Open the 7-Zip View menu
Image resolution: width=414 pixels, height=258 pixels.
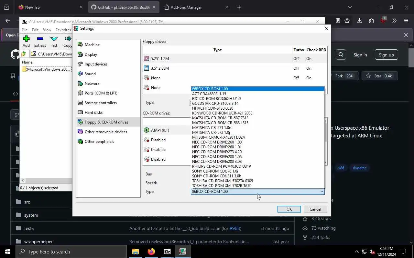coord(47,30)
